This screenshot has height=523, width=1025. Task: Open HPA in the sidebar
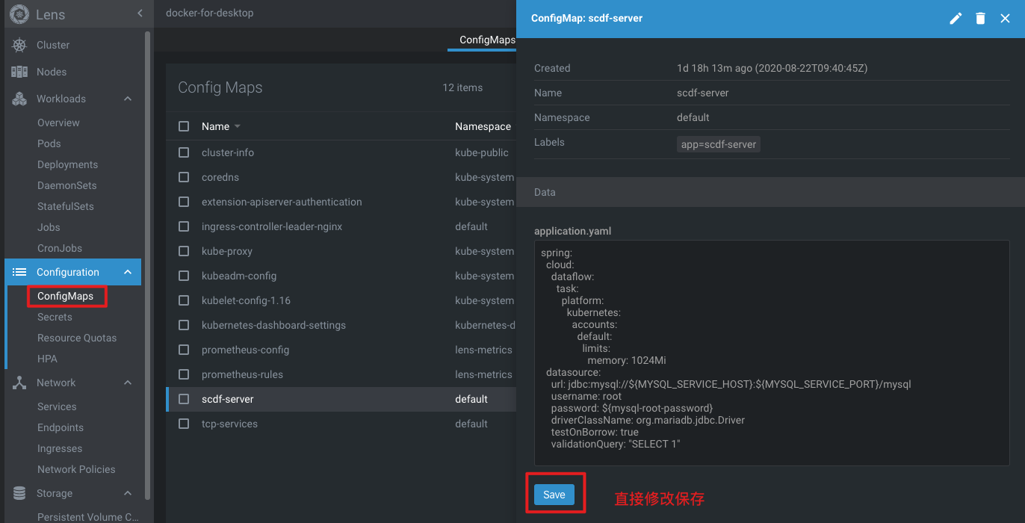(x=47, y=359)
